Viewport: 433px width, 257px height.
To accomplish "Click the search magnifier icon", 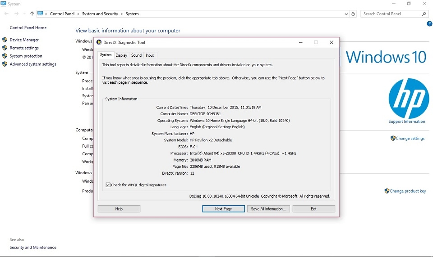I will pos(424,14).
